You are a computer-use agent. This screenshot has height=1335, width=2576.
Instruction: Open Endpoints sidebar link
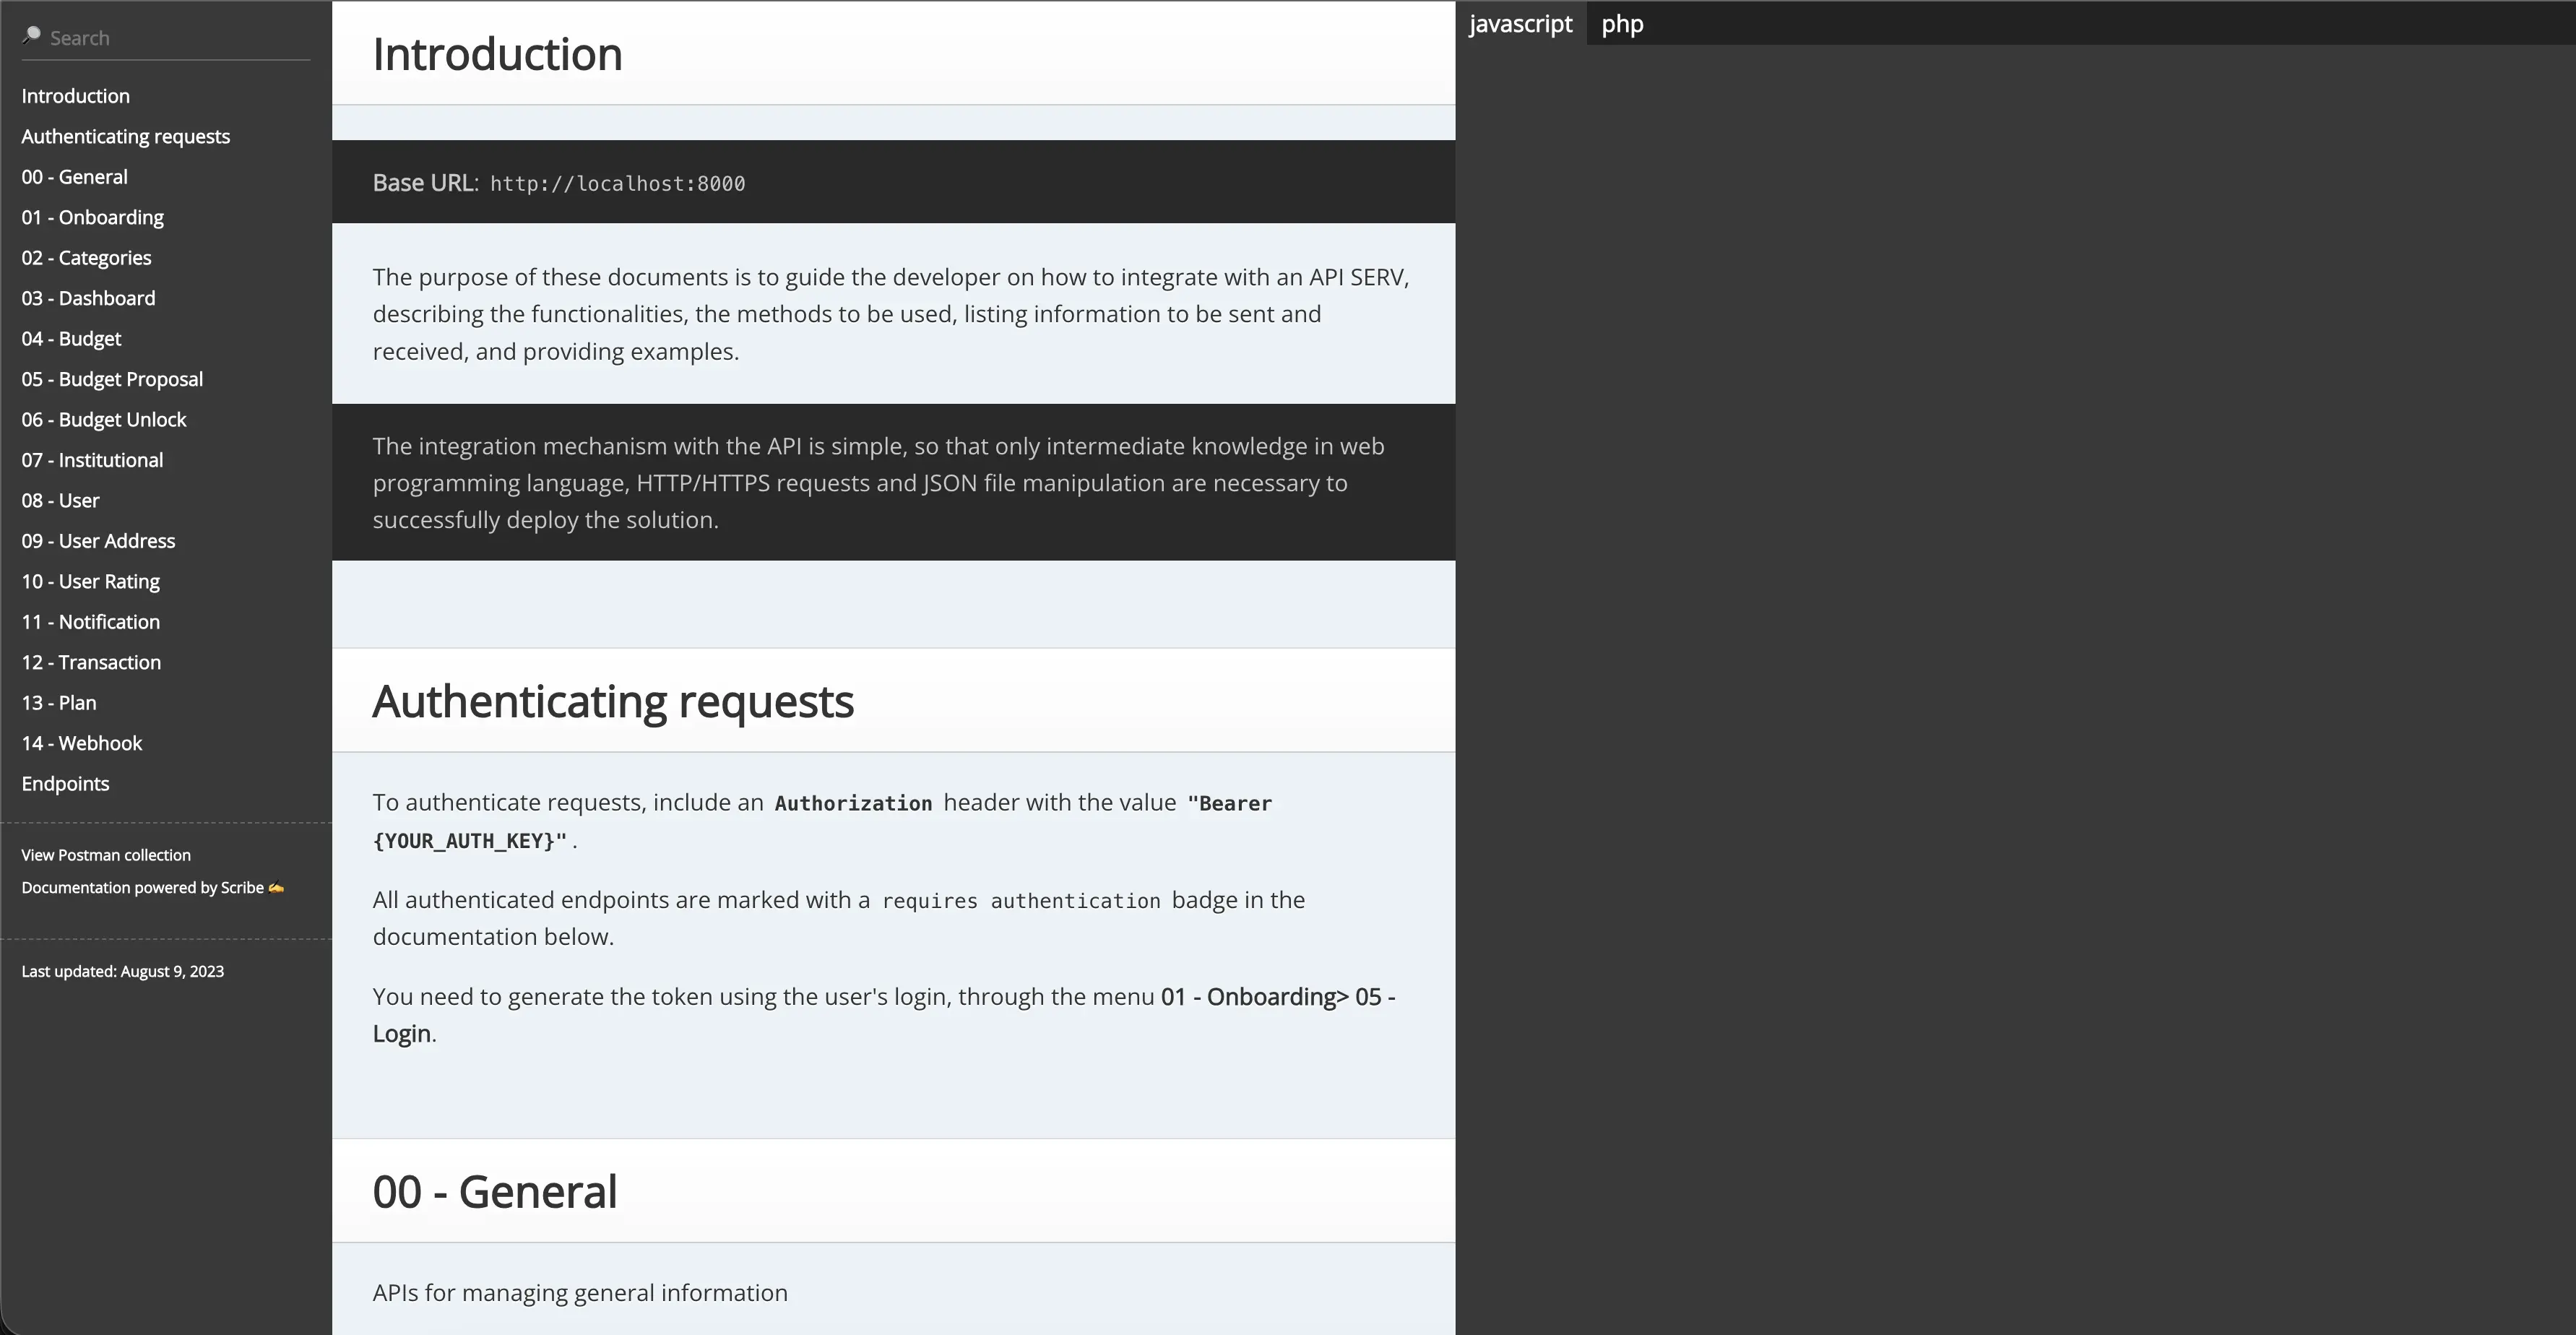[x=65, y=784]
